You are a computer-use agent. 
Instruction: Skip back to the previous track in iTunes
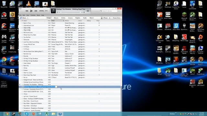pyautogui.click(x=27, y=11)
